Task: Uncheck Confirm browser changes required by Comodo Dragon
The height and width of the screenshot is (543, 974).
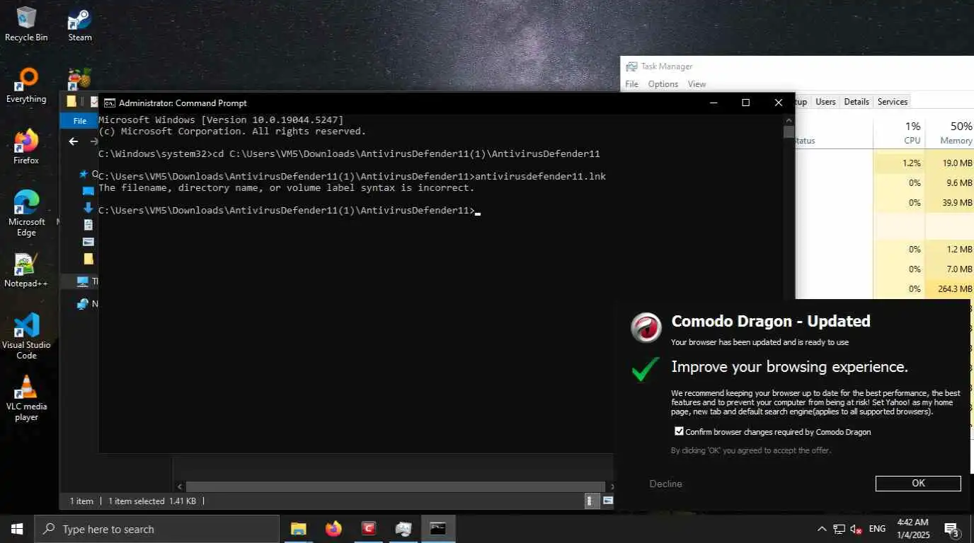Action: coord(679,431)
